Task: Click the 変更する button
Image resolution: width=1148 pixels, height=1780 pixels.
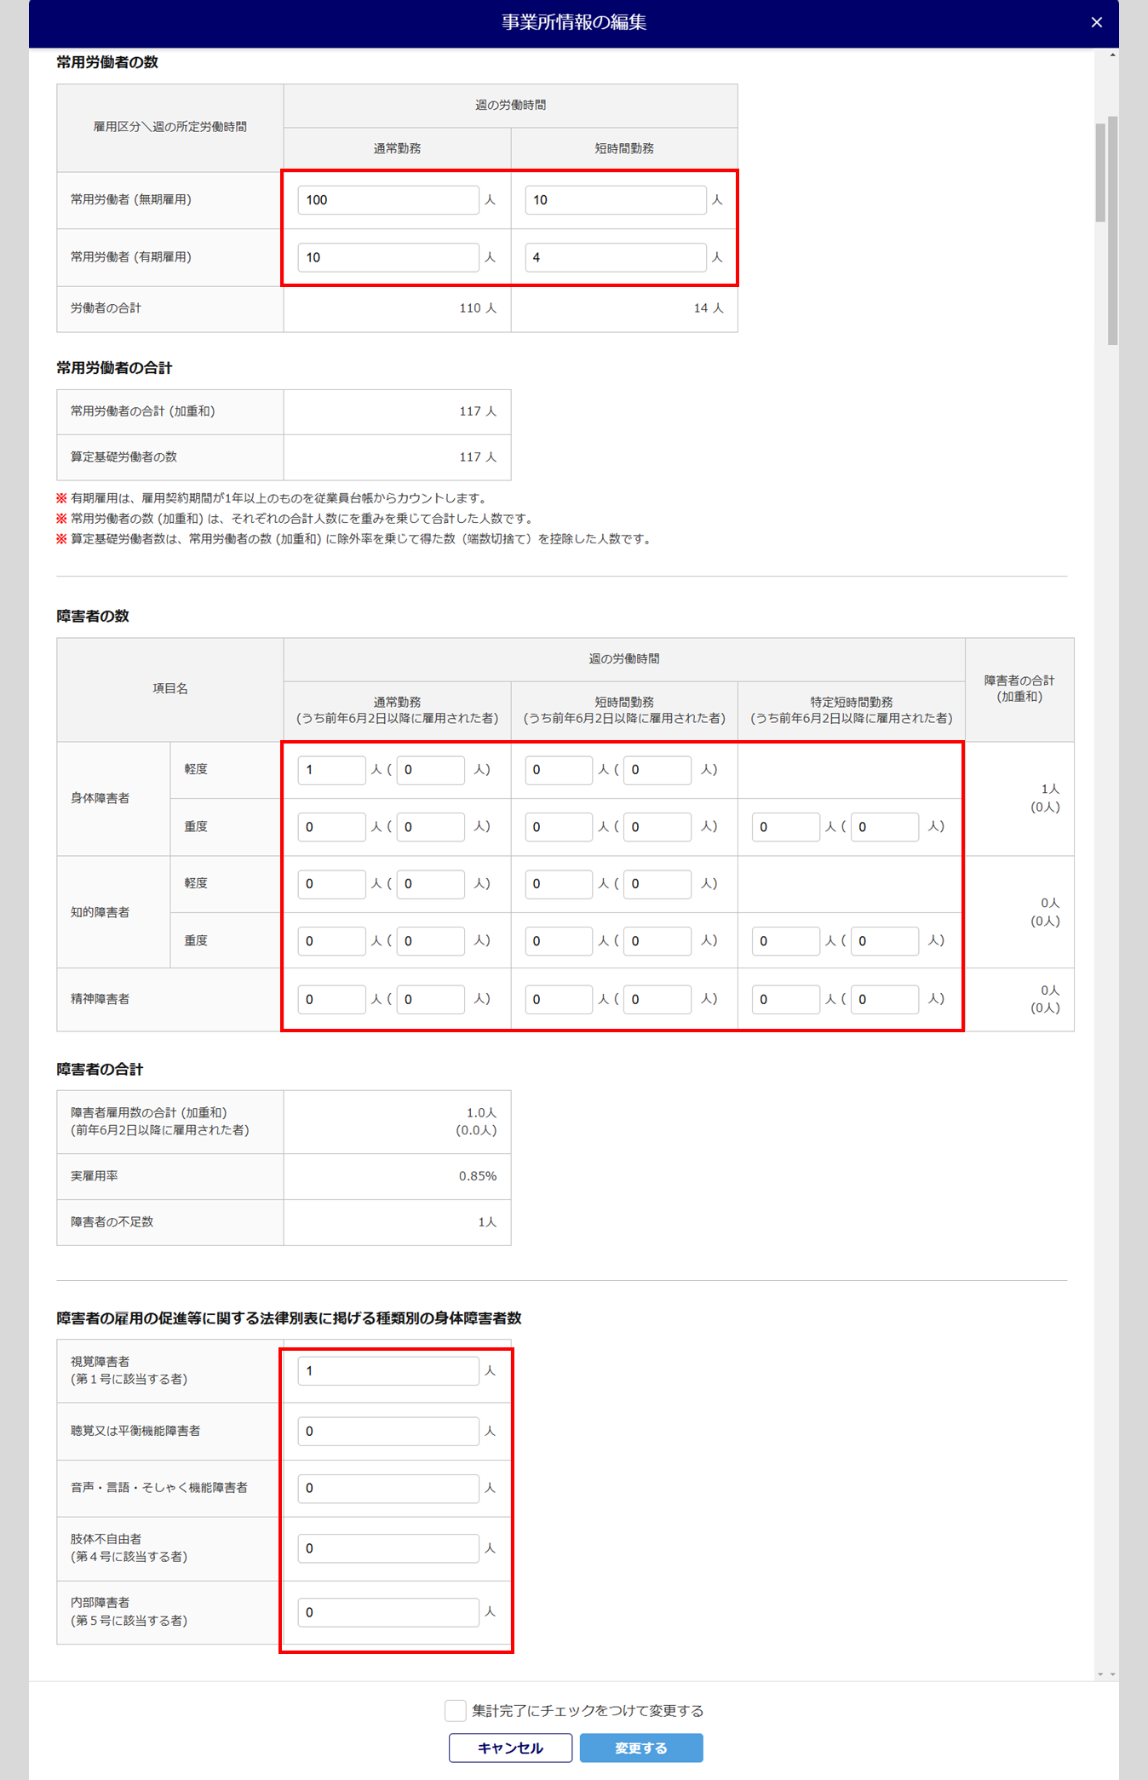Action: (641, 1748)
